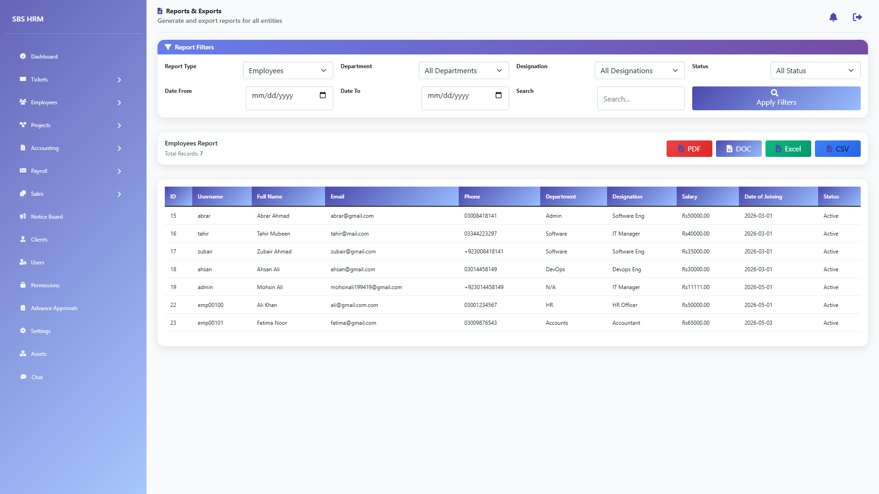This screenshot has height=494, width=879.
Task: Open the Date From calendar picker icon
Action: click(x=323, y=95)
